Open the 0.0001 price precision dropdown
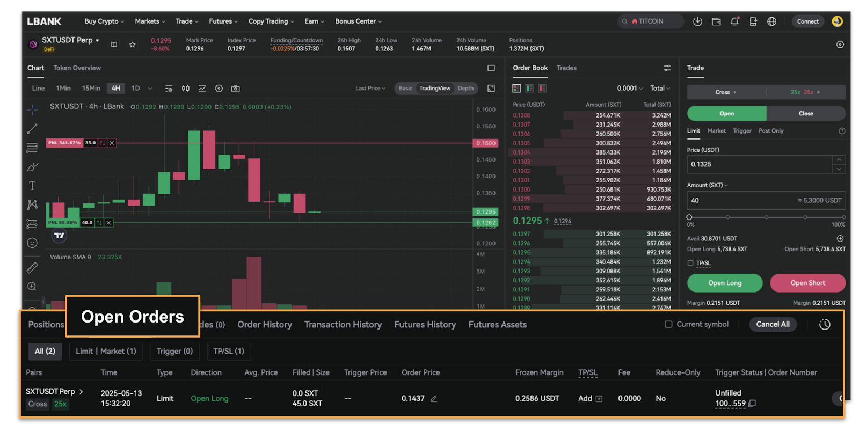Viewport: 859px width, 424px height. (x=630, y=89)
